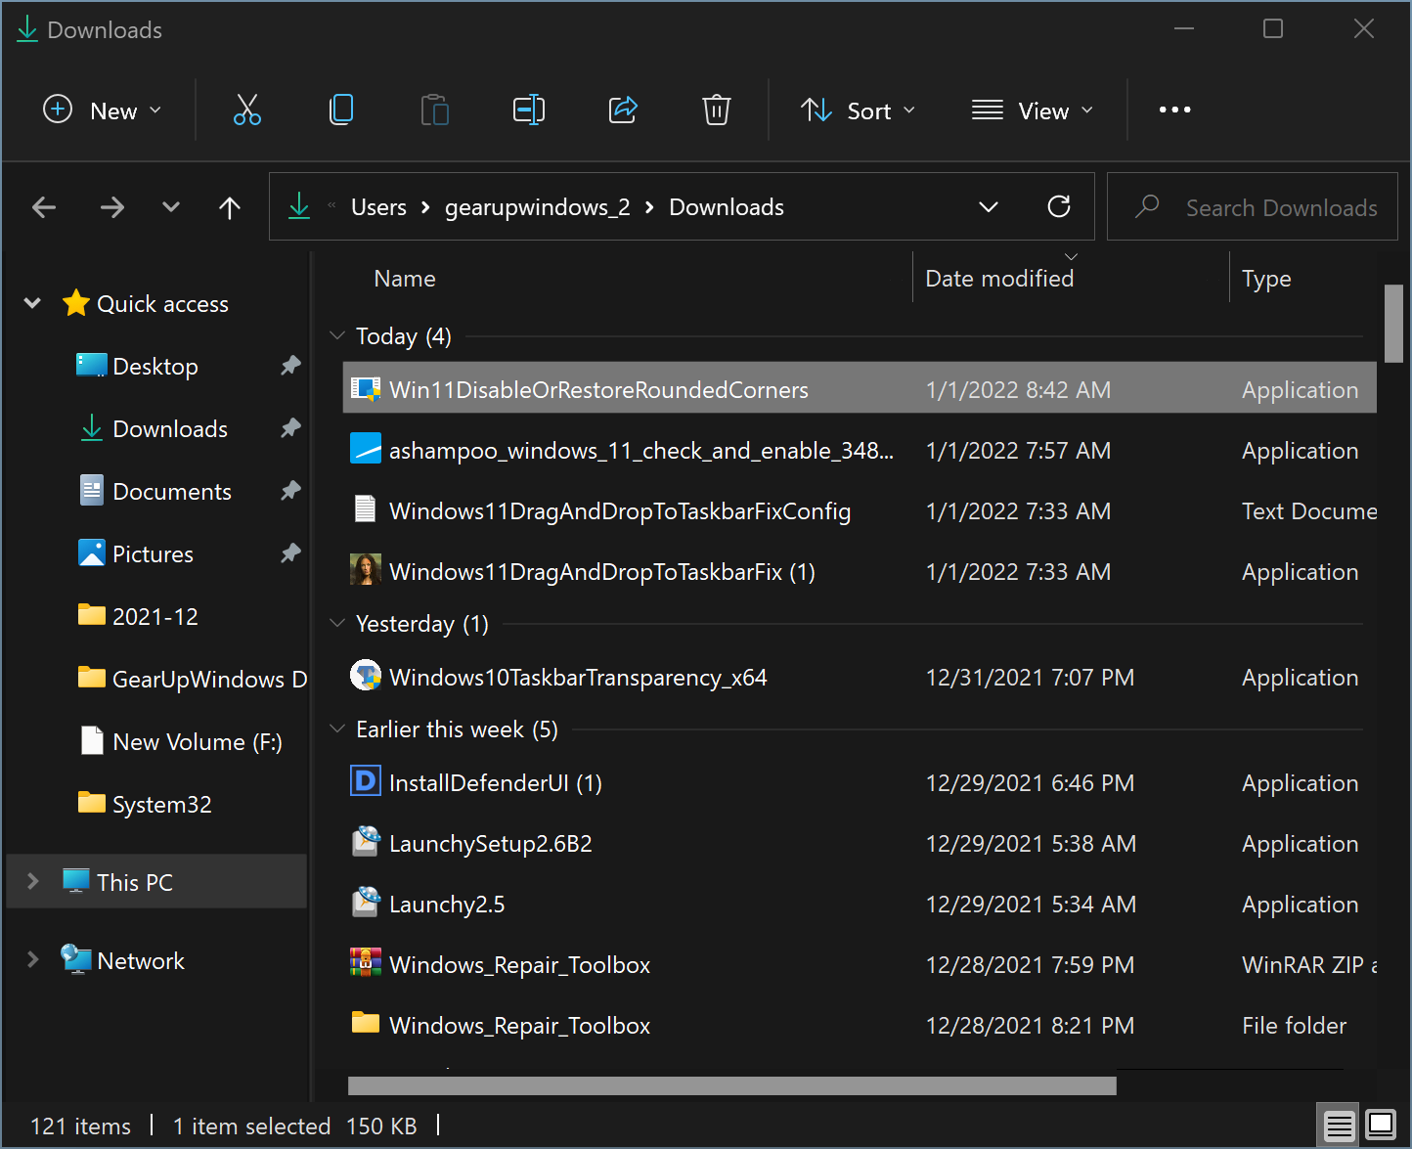Refresh the Downloads folder
The height and width of the screenshot is (1149, 1412).
(x=1059, y=206)
